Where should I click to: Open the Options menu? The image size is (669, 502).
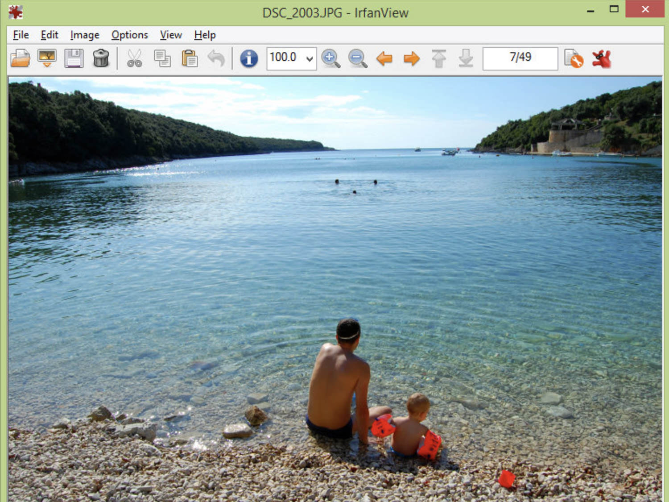[x=129, y=35]
